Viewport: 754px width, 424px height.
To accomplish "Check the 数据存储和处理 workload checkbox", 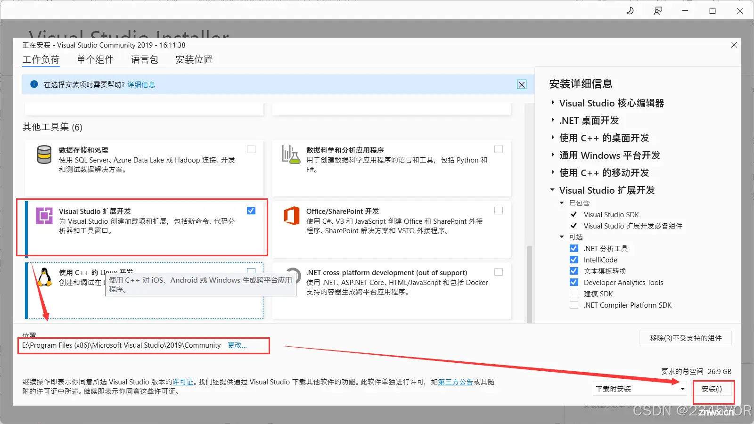I will [251, 149].
